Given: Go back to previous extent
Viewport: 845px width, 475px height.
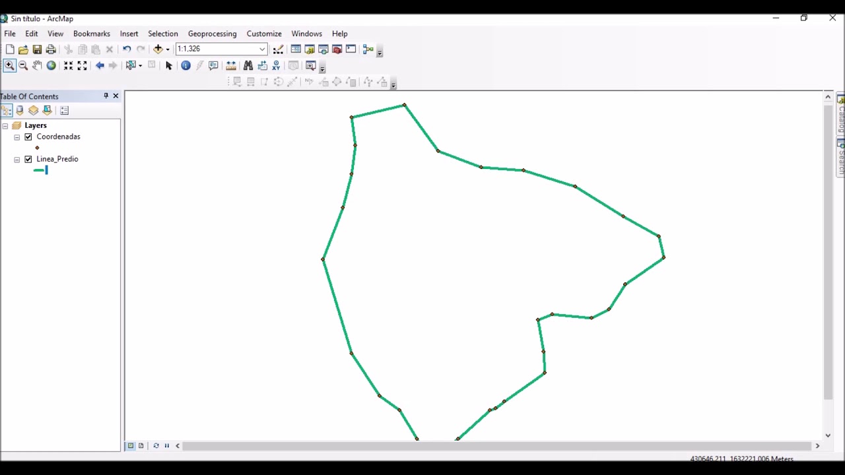Looking at the screenshot, I should point(100,65).
